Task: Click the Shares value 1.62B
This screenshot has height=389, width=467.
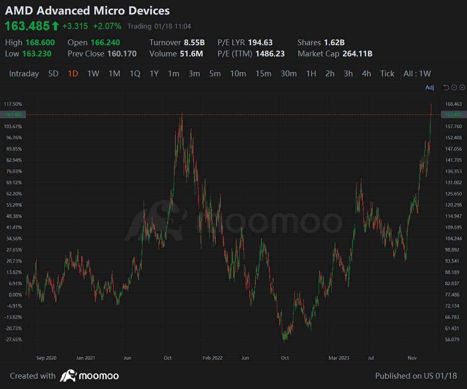Action: [334, 43]
